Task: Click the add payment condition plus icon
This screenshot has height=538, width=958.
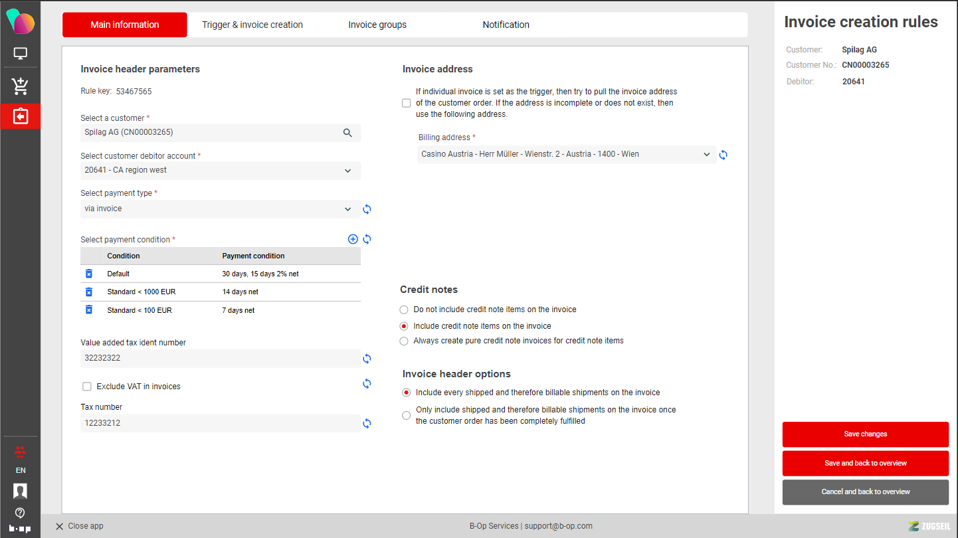Action: (353, 239)
